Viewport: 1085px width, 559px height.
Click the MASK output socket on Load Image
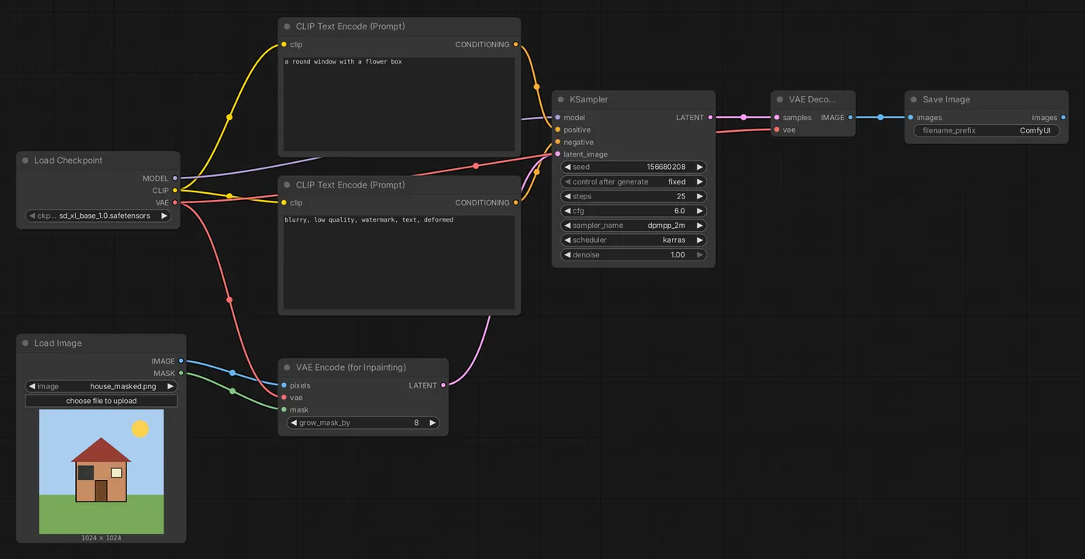181,373
